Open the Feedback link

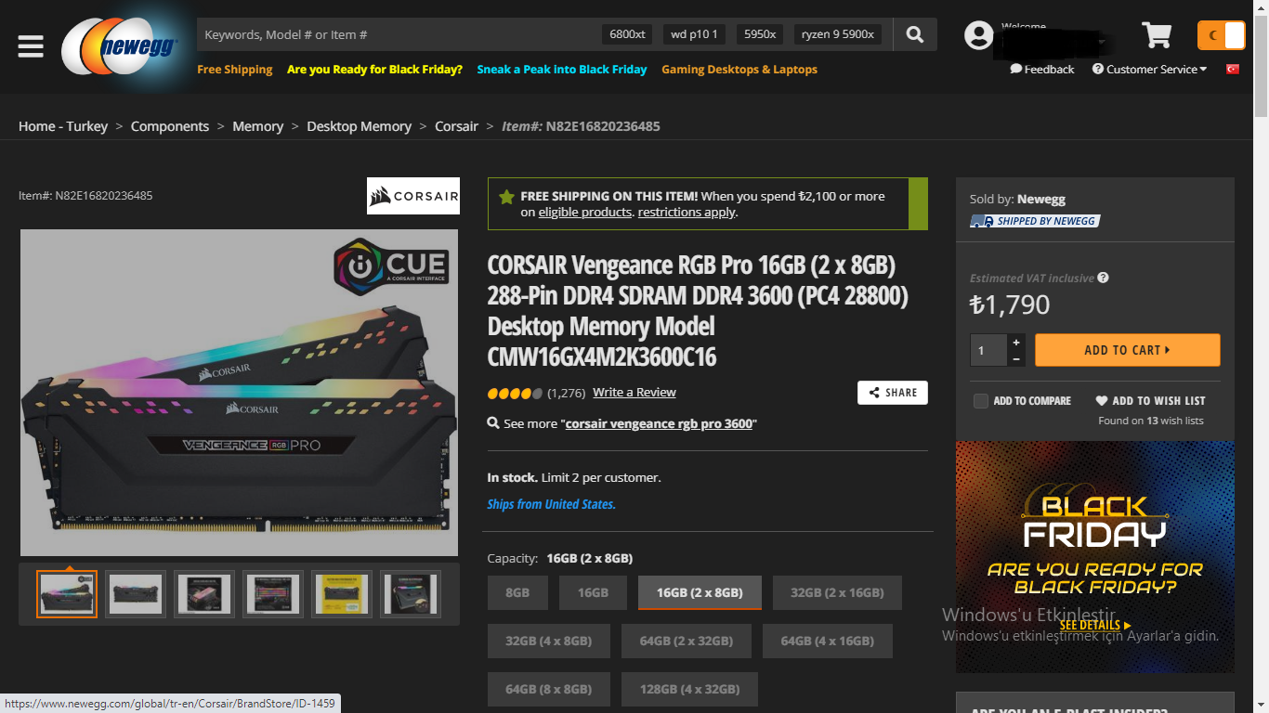point(1042,70)
